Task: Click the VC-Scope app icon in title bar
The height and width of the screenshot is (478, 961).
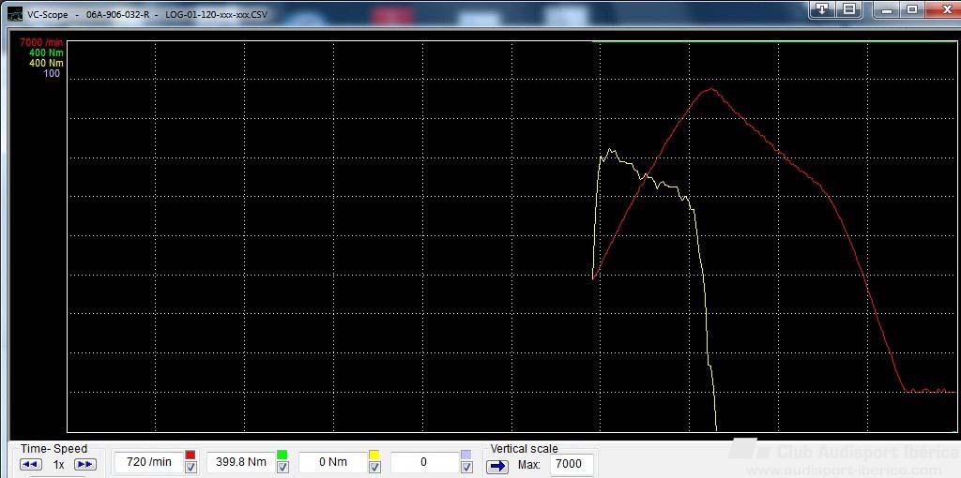Action: pos(15,14)
